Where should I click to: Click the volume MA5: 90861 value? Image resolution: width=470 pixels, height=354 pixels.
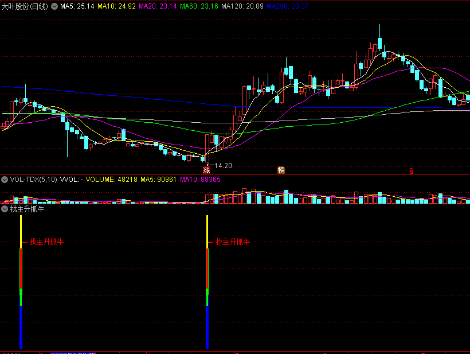(159, 180)
